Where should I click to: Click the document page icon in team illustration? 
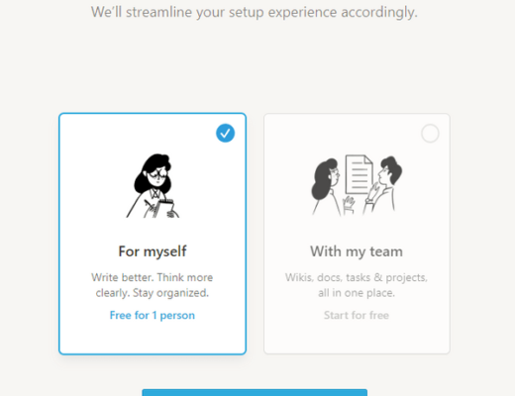click(x=360, y=175)
